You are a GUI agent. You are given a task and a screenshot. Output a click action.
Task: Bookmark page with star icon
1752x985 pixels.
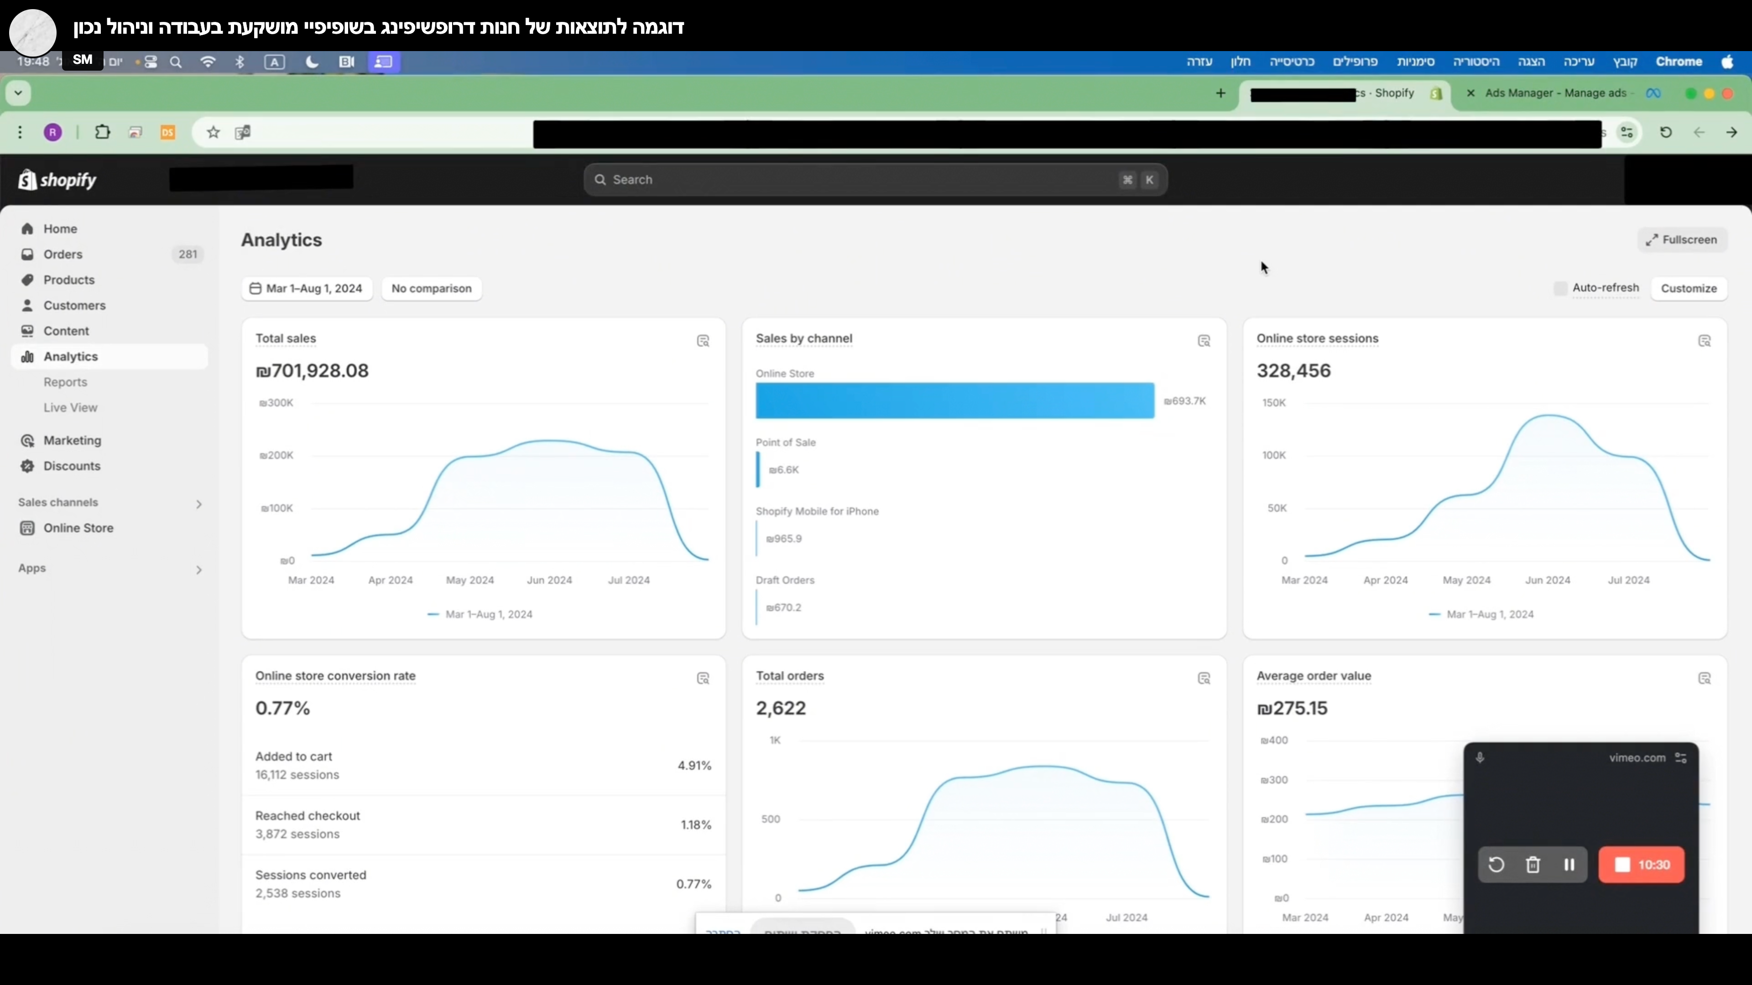click(x=214, y=133)
